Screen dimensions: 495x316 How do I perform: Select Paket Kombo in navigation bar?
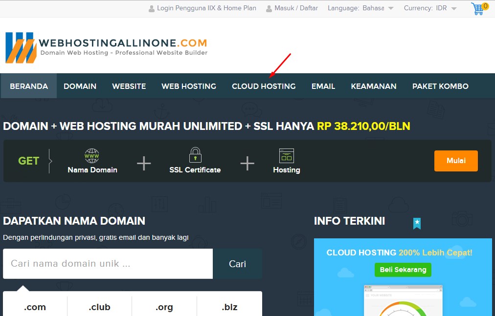(440, 86)
